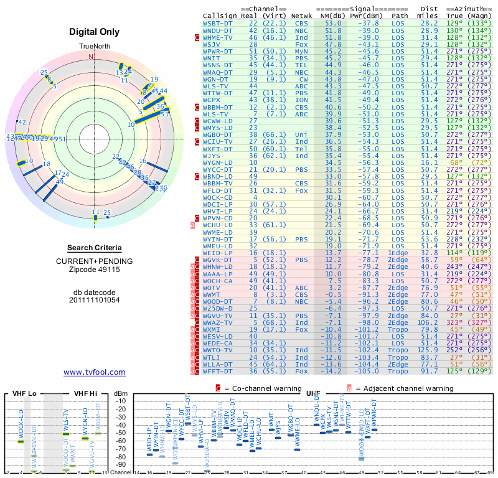
Task: Click the WSNS-DT callsign link
Action: pos(217,65)
